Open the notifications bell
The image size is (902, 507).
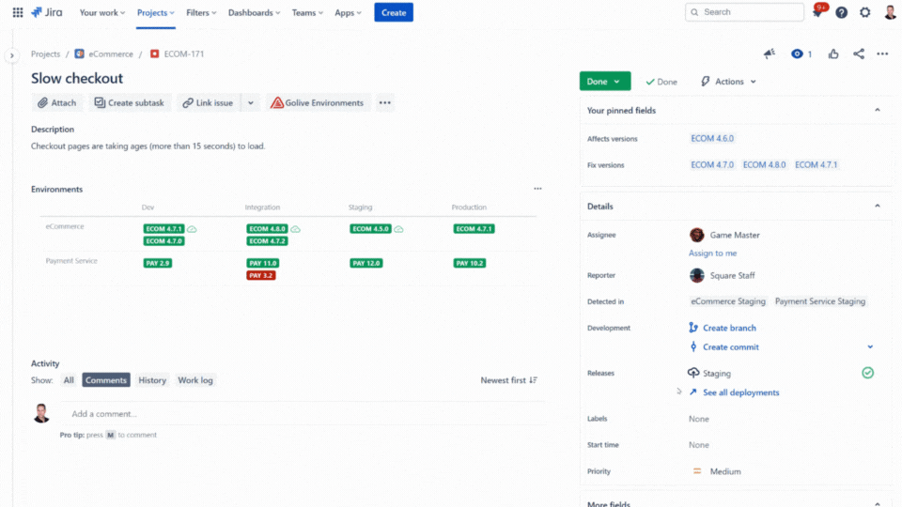click(x=818, y=12)
